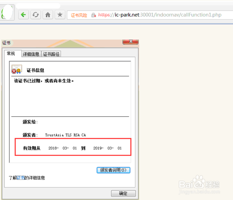Click the browser logo in top-left
Viewport: 233px width, 200px height.
pos(7,12)
